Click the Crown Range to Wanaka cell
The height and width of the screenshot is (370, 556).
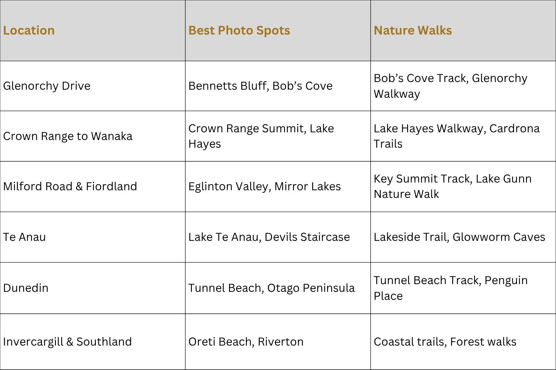[93, 136]
